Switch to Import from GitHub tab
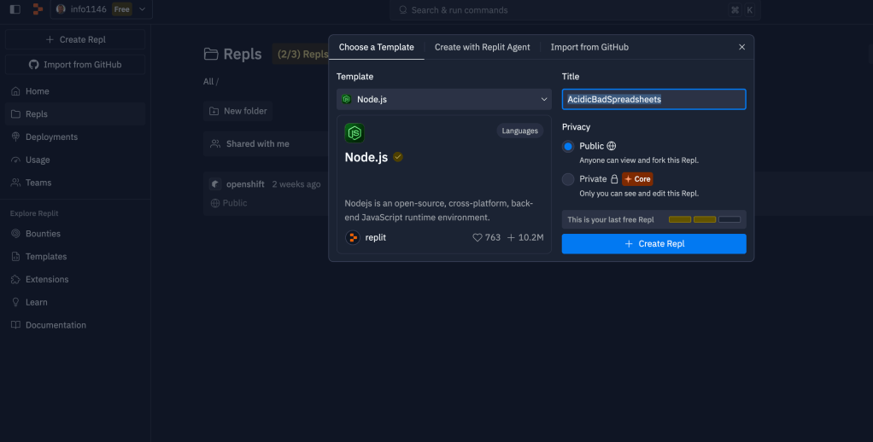The width and height of the screenshot is (873, 442). click(589, 47)
